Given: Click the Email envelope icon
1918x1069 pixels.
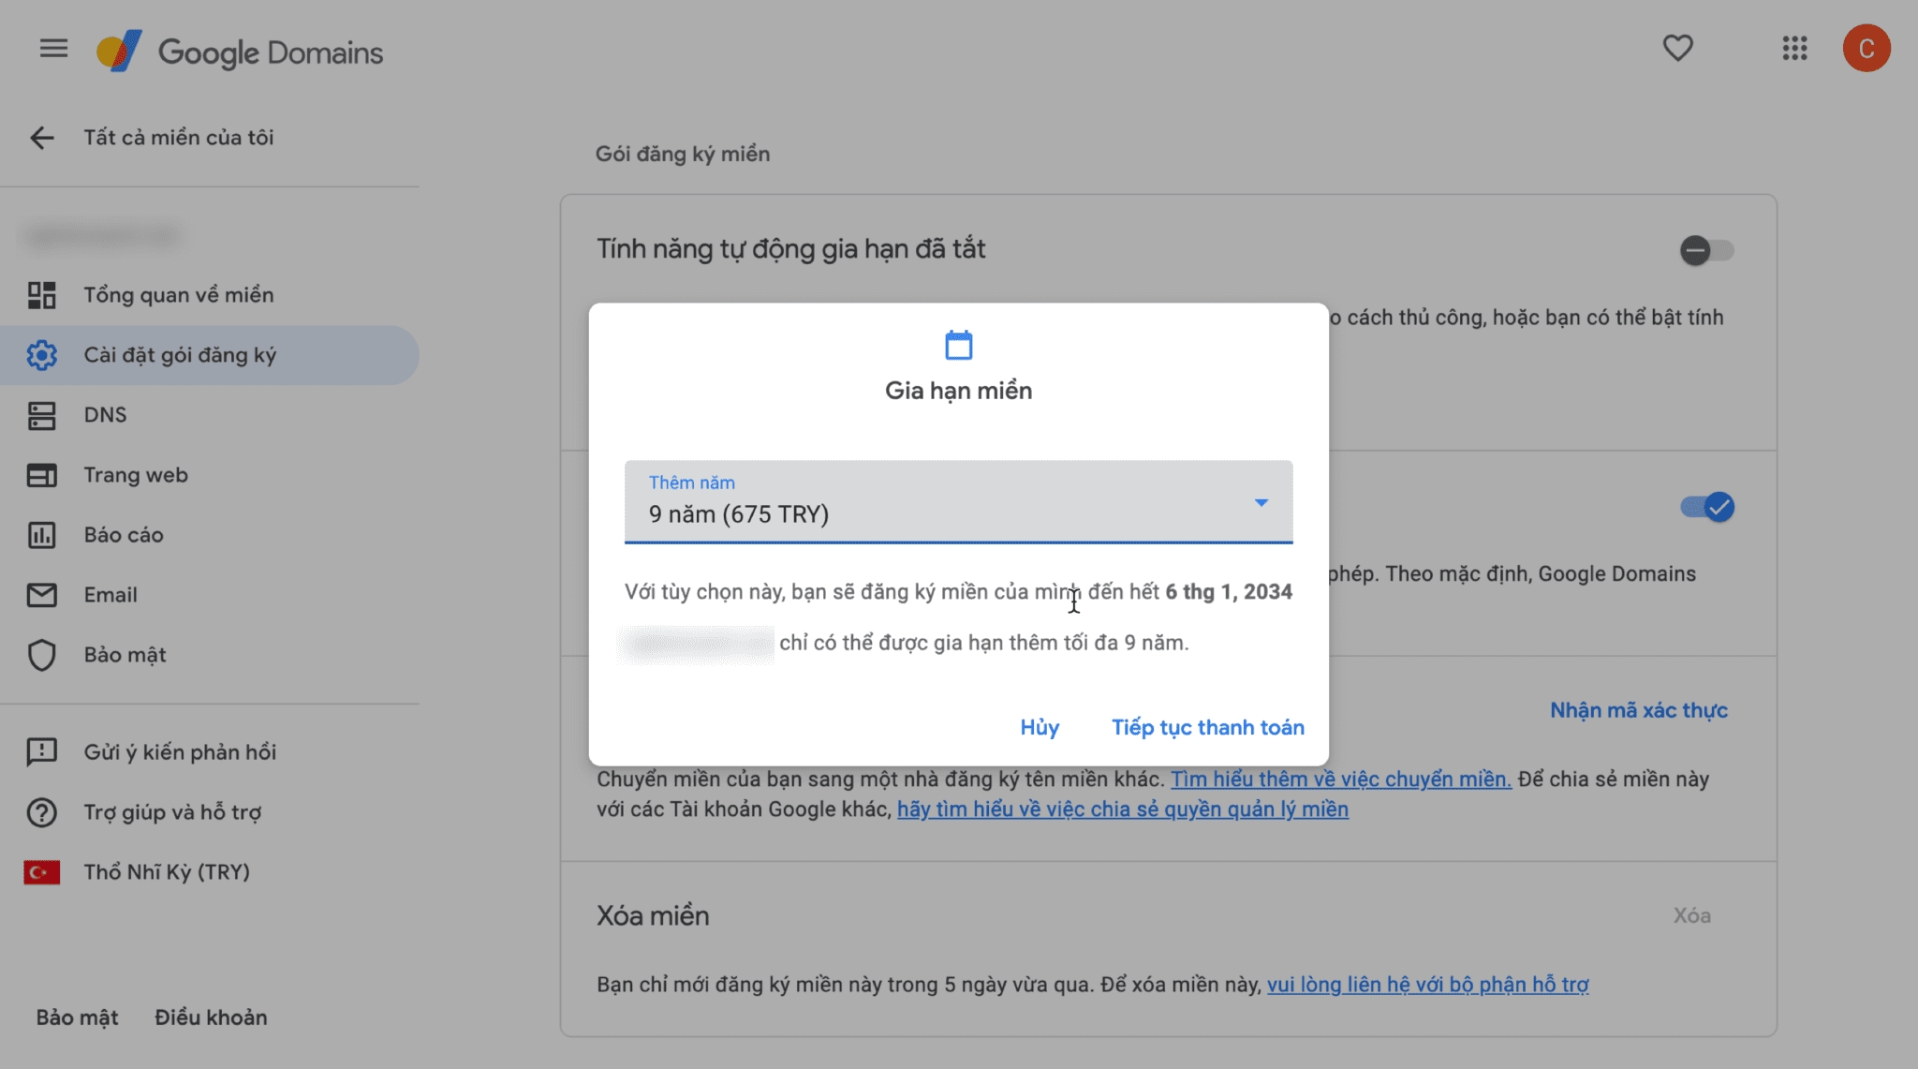Looking at the screenshot, I should [x=42, y=595].
